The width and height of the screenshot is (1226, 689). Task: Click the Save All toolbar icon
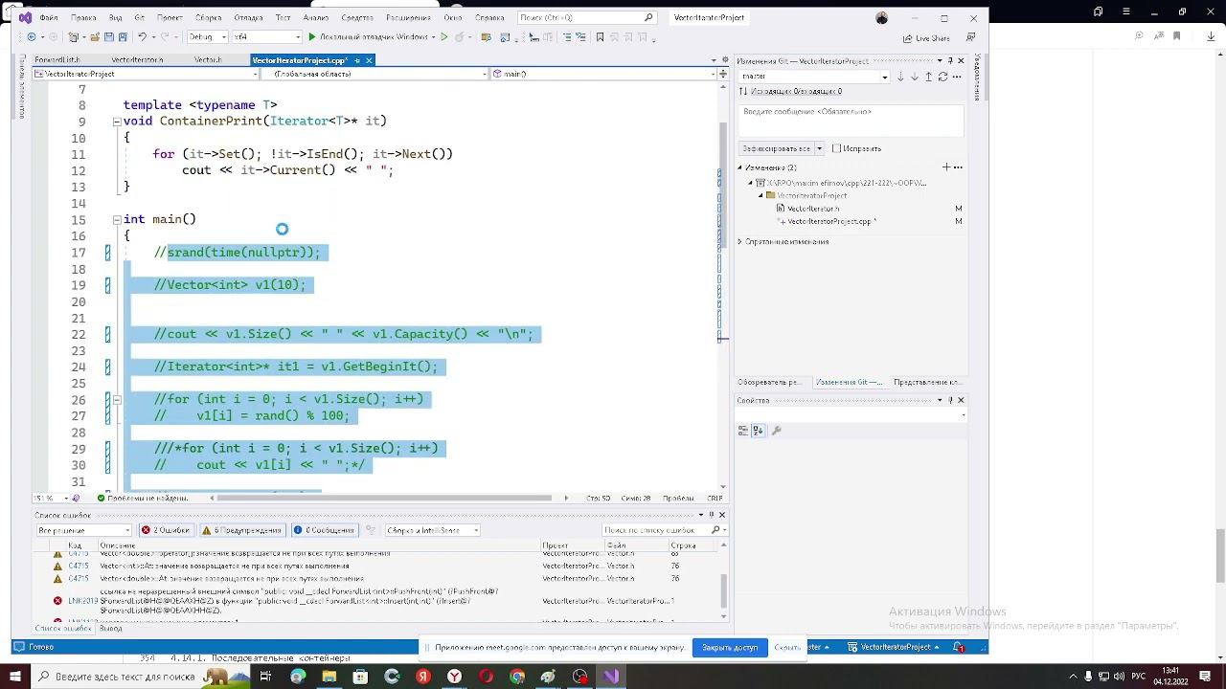pos(124,37)
